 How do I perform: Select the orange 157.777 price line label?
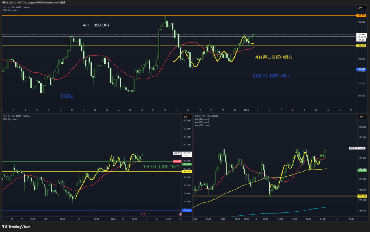click(x=361, y=15)
